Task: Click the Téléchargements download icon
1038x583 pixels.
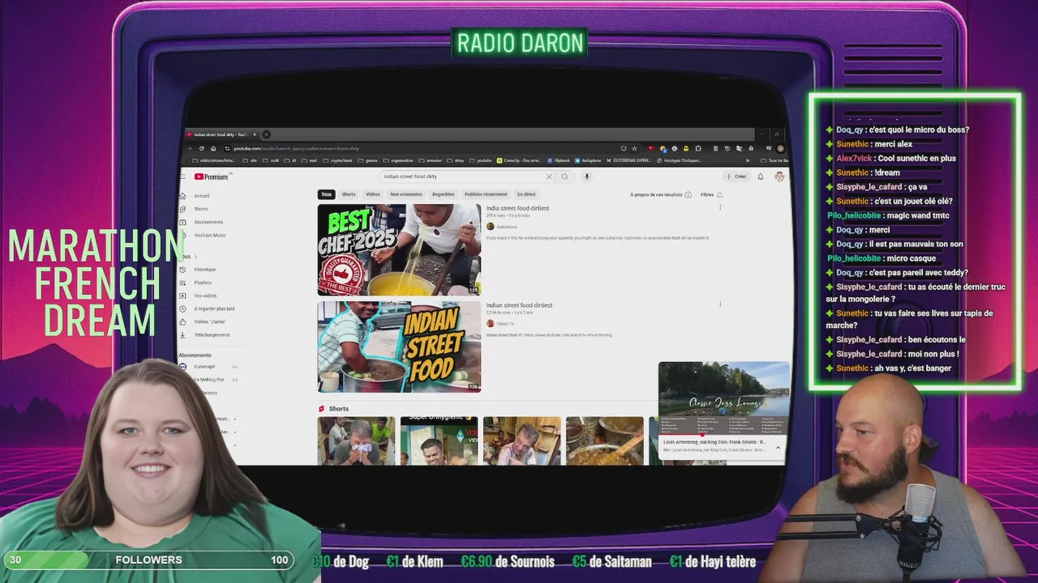Action: [x=182, y=334]
